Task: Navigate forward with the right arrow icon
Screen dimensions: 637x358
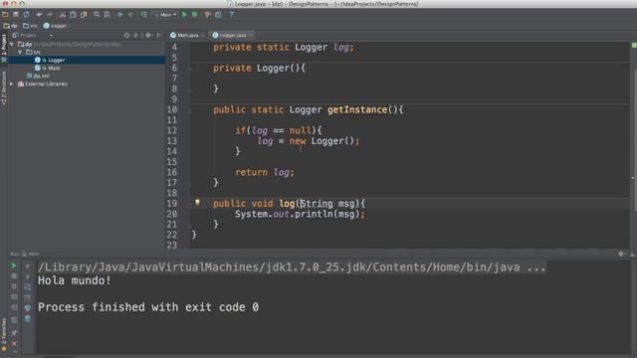Action: coord(130,15)
